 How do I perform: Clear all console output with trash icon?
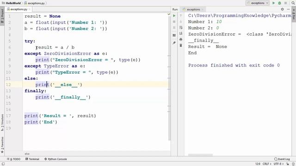coord(181,45)
